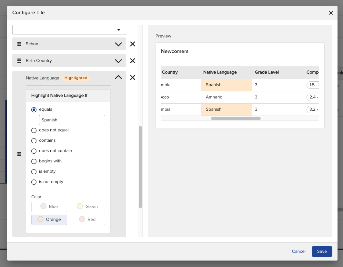Choose Orange highlight color
The height and width of the screenshot is (267, 343).
point(49,220)
